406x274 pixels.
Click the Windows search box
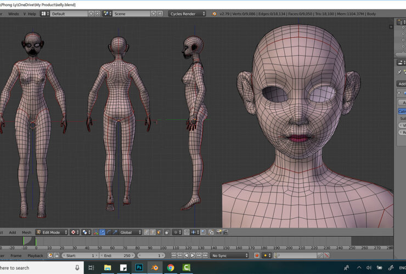point(42,268)
